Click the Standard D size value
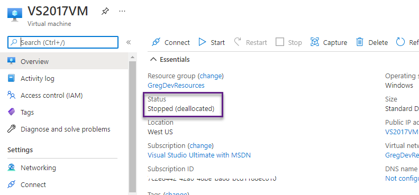419x195 pixels. pos(402,108)
